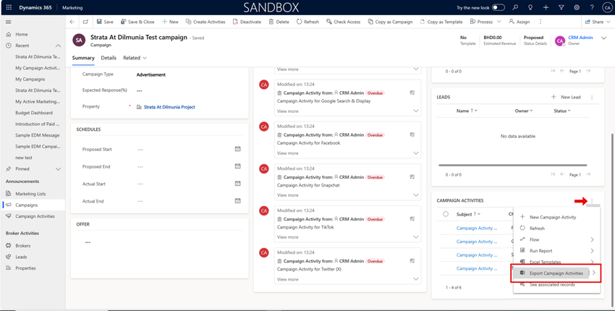Go back using the back arrow
This screenshot has width=615, height=311.
[x=72, y=22]
